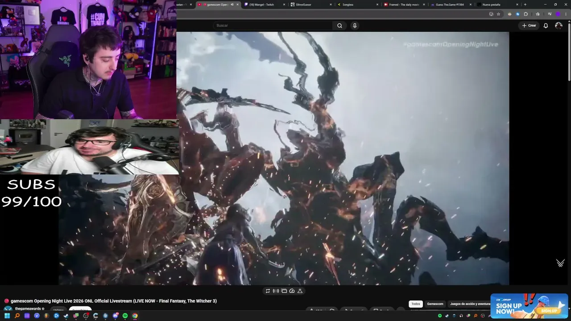The height and width of the screenshot is (321, 571).
Task: Switch to the EthnoGuessr tab
Action: [x=311, y=4]
